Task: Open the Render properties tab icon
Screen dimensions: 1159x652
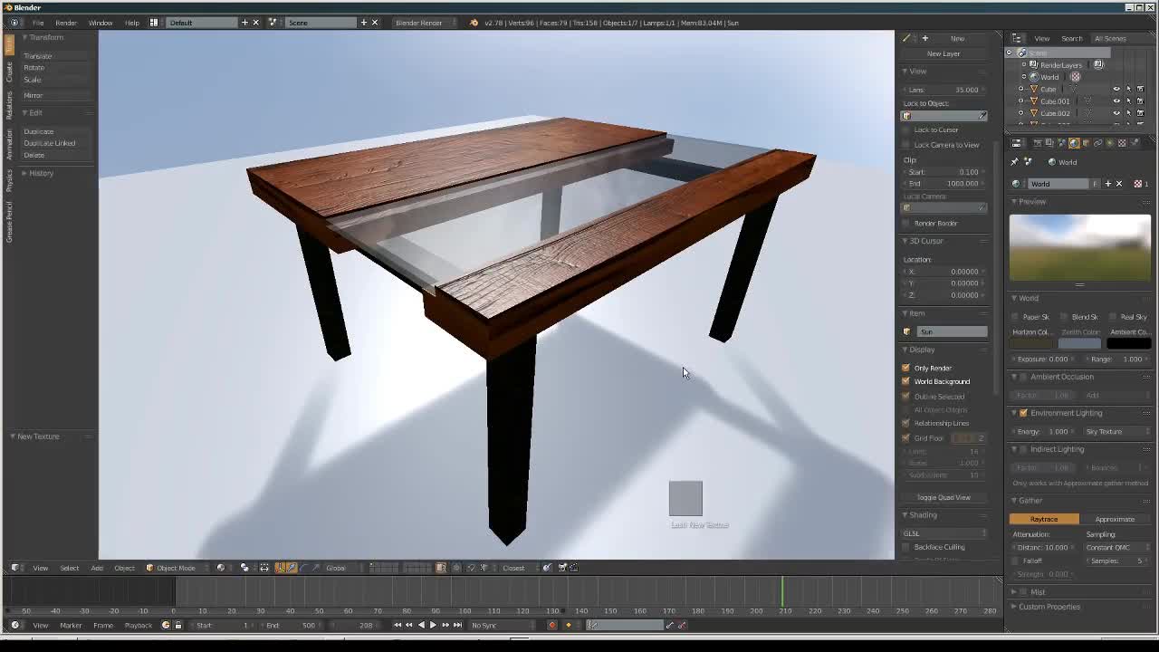Action: pyautogui.click(x=1038, y=143)
